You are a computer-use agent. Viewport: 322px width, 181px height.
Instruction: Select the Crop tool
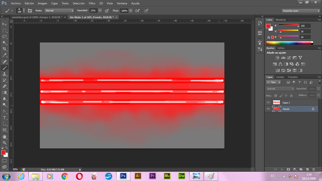[5, 49]
